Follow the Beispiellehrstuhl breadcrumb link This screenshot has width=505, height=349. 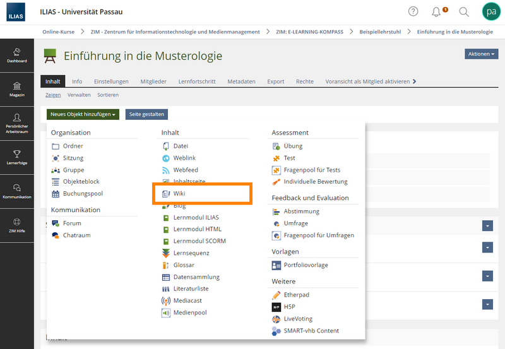point(380,32)
